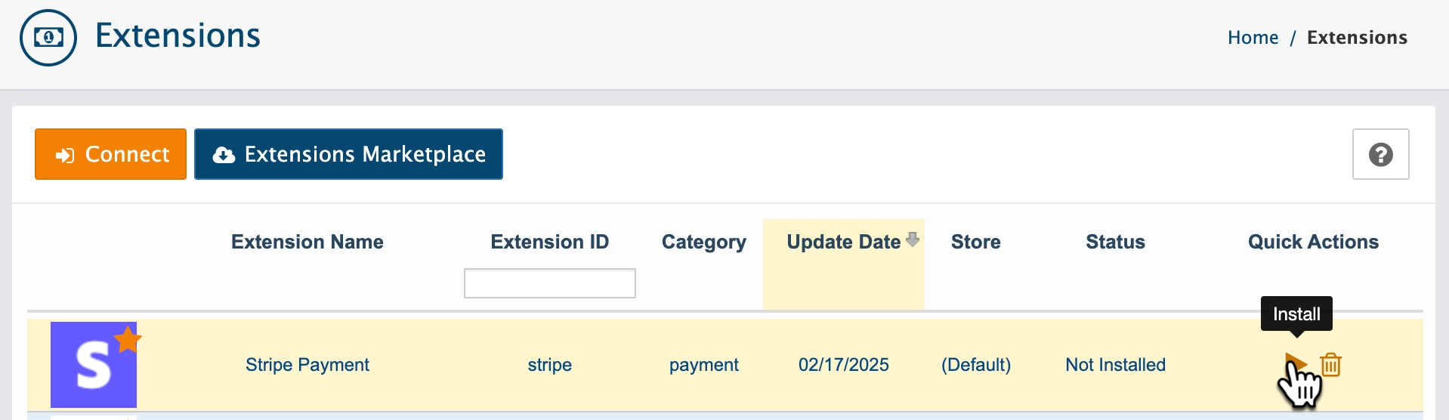Sort table by Category header

[x=704, y=242]
